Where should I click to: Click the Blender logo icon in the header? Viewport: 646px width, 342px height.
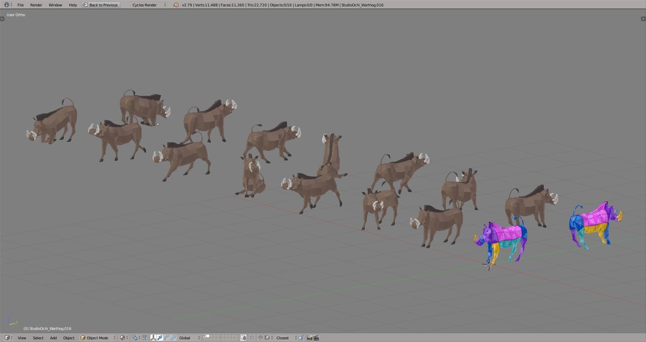coord(176,5)
